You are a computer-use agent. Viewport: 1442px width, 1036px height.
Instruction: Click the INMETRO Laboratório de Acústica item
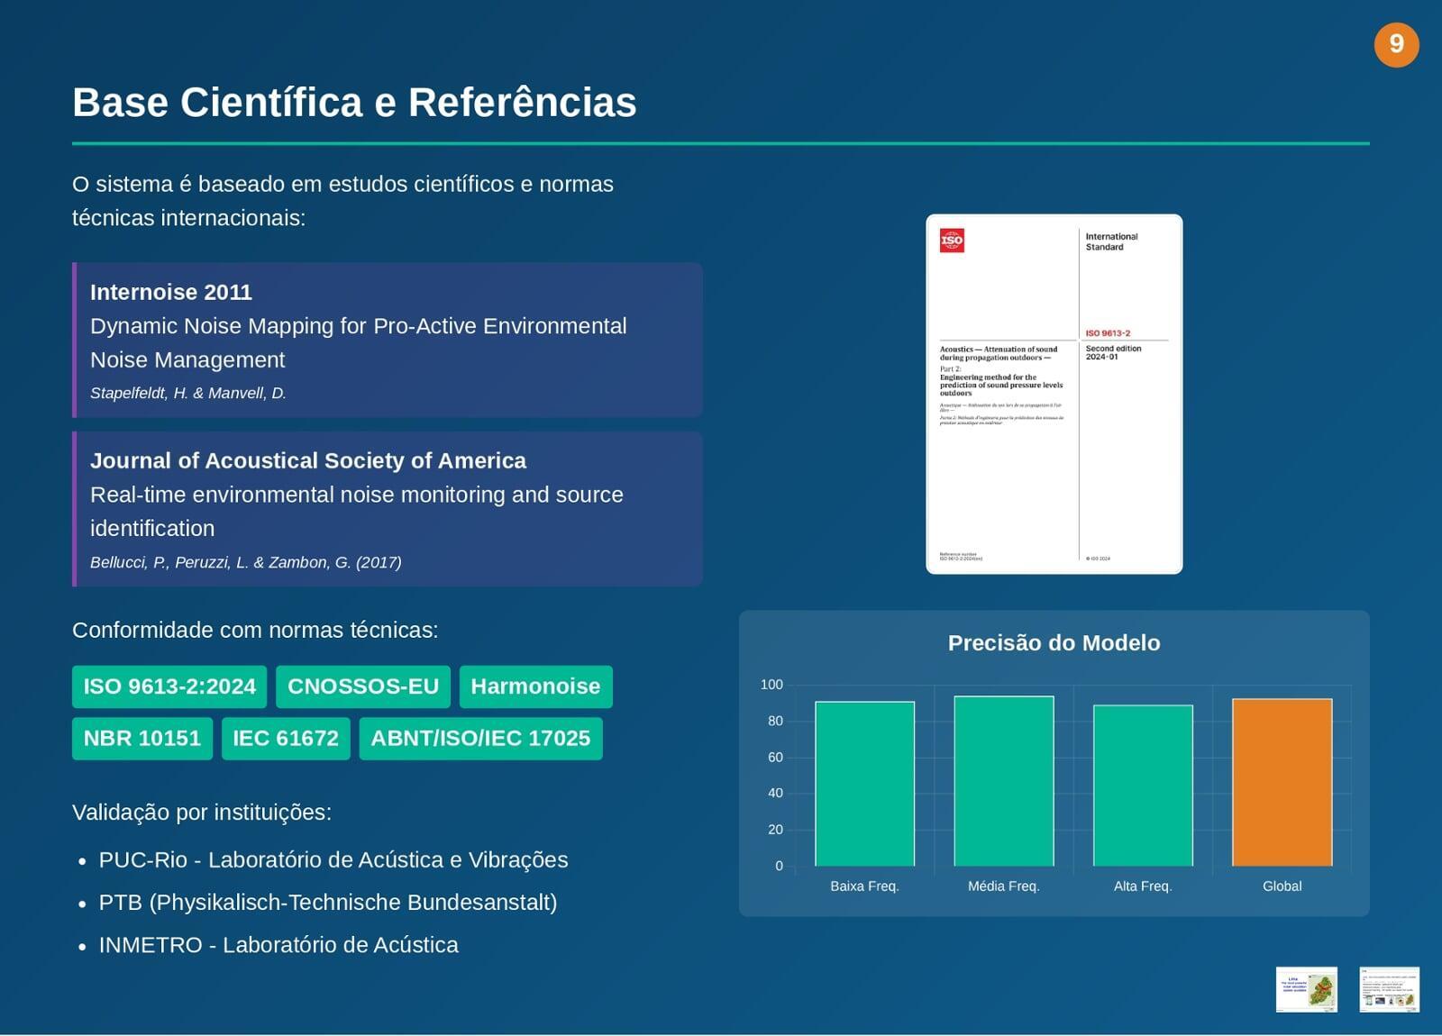(x=278, y=945)
